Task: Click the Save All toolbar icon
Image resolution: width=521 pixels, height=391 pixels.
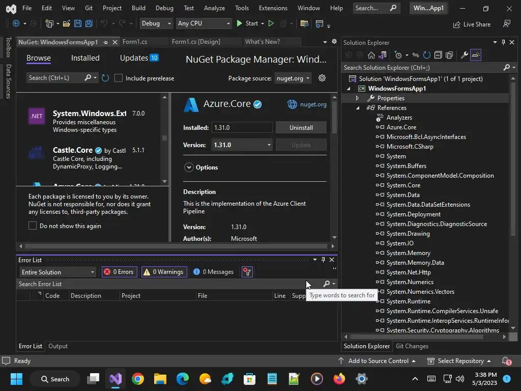Action: click(x=89, y=23)
